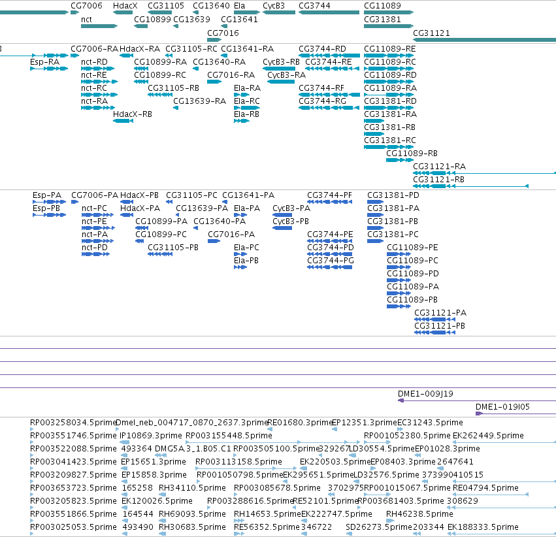The height and width of the screenshot is (537, 556).
Task: Open transcript CG7006-RA
Action: (x=94, y=48)
